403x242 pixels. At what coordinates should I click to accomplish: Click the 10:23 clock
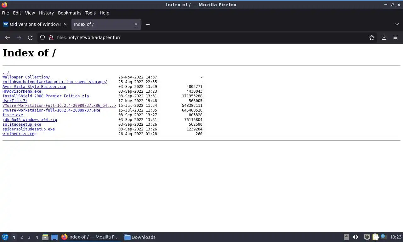396,237
